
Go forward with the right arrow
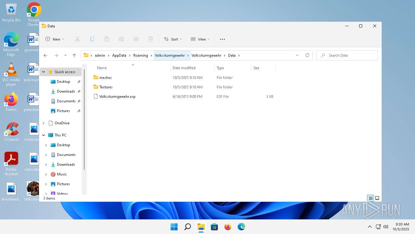56,55
